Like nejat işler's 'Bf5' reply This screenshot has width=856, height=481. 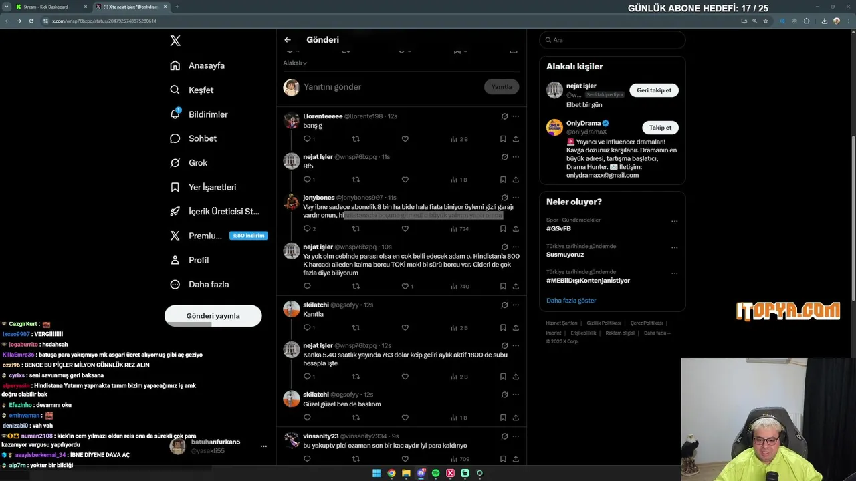coord(405,180)
